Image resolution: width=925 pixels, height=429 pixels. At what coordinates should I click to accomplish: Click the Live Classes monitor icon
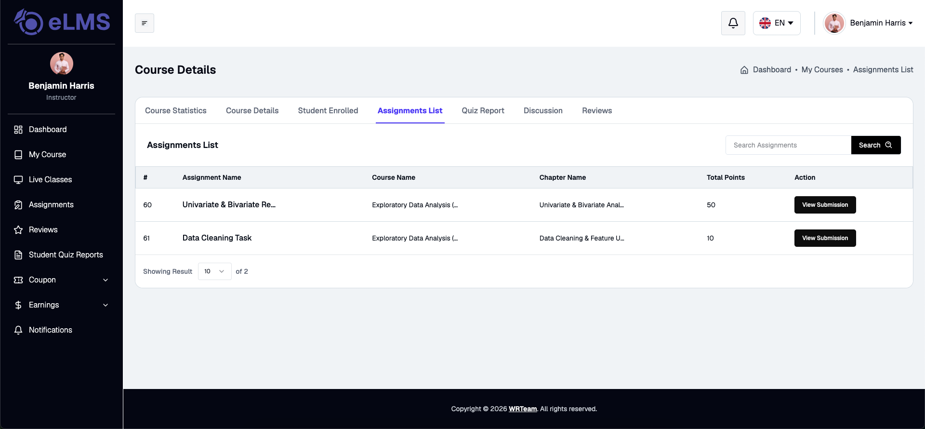tap(18, 180)
